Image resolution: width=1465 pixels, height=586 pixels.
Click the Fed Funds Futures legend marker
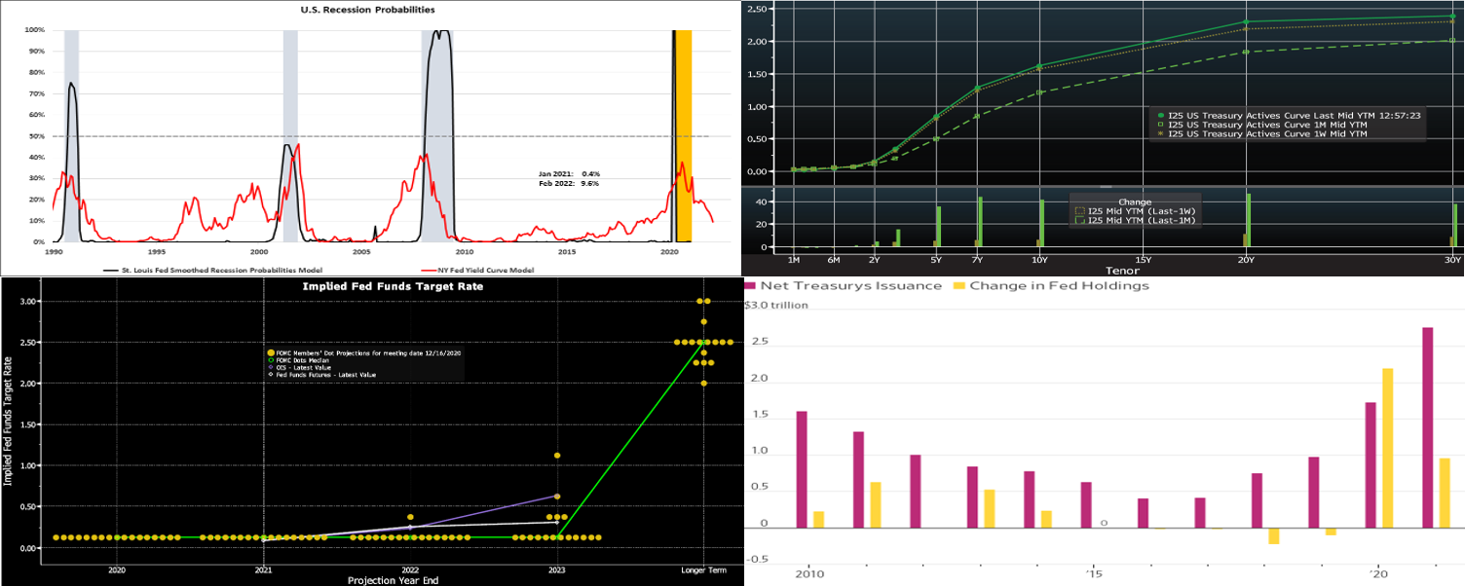click(x=271, y=375)
